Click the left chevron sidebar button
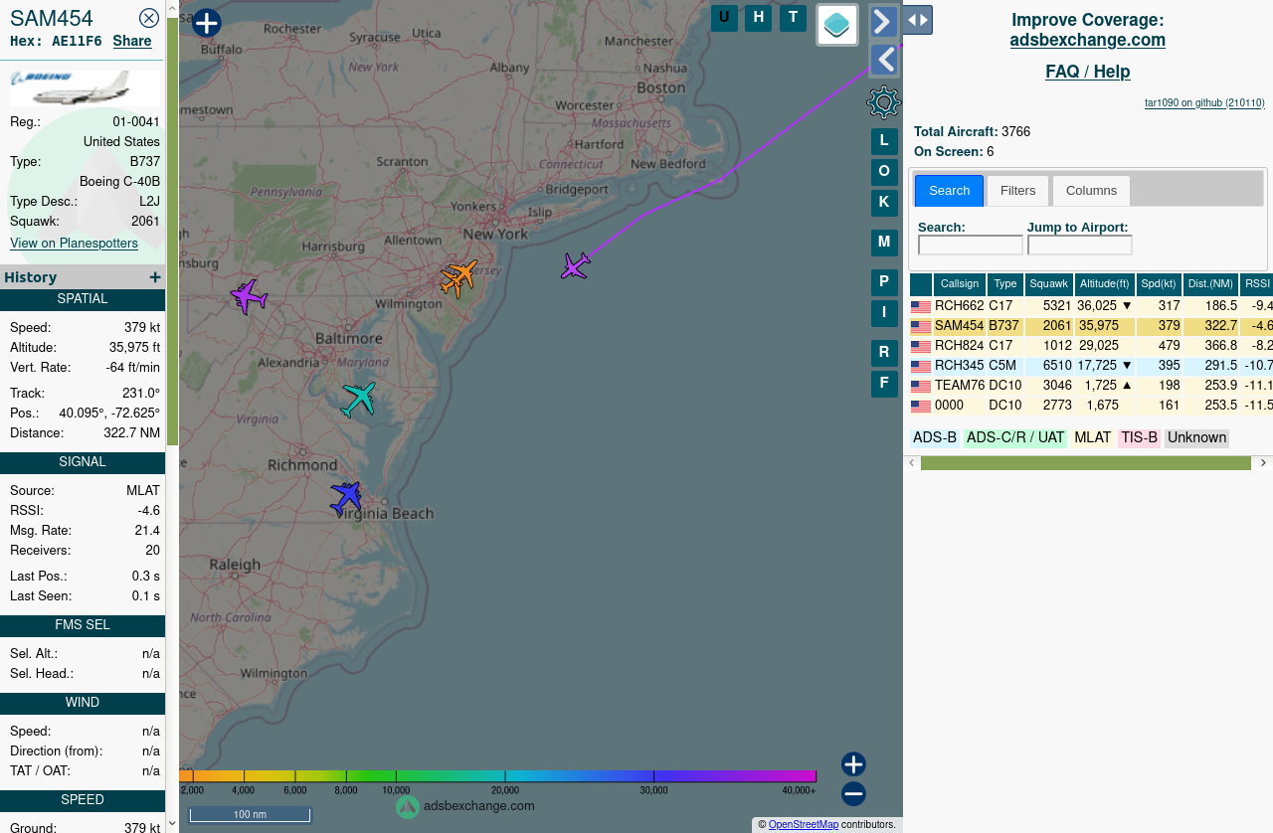The width and height of the screenshot is (1273, 833). pyautogui.click(x=884, y=60)
